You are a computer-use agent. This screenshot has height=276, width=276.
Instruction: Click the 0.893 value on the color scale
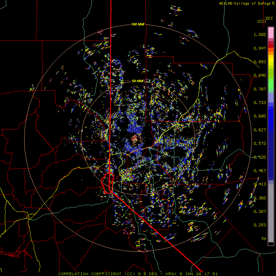click(260, 62)
